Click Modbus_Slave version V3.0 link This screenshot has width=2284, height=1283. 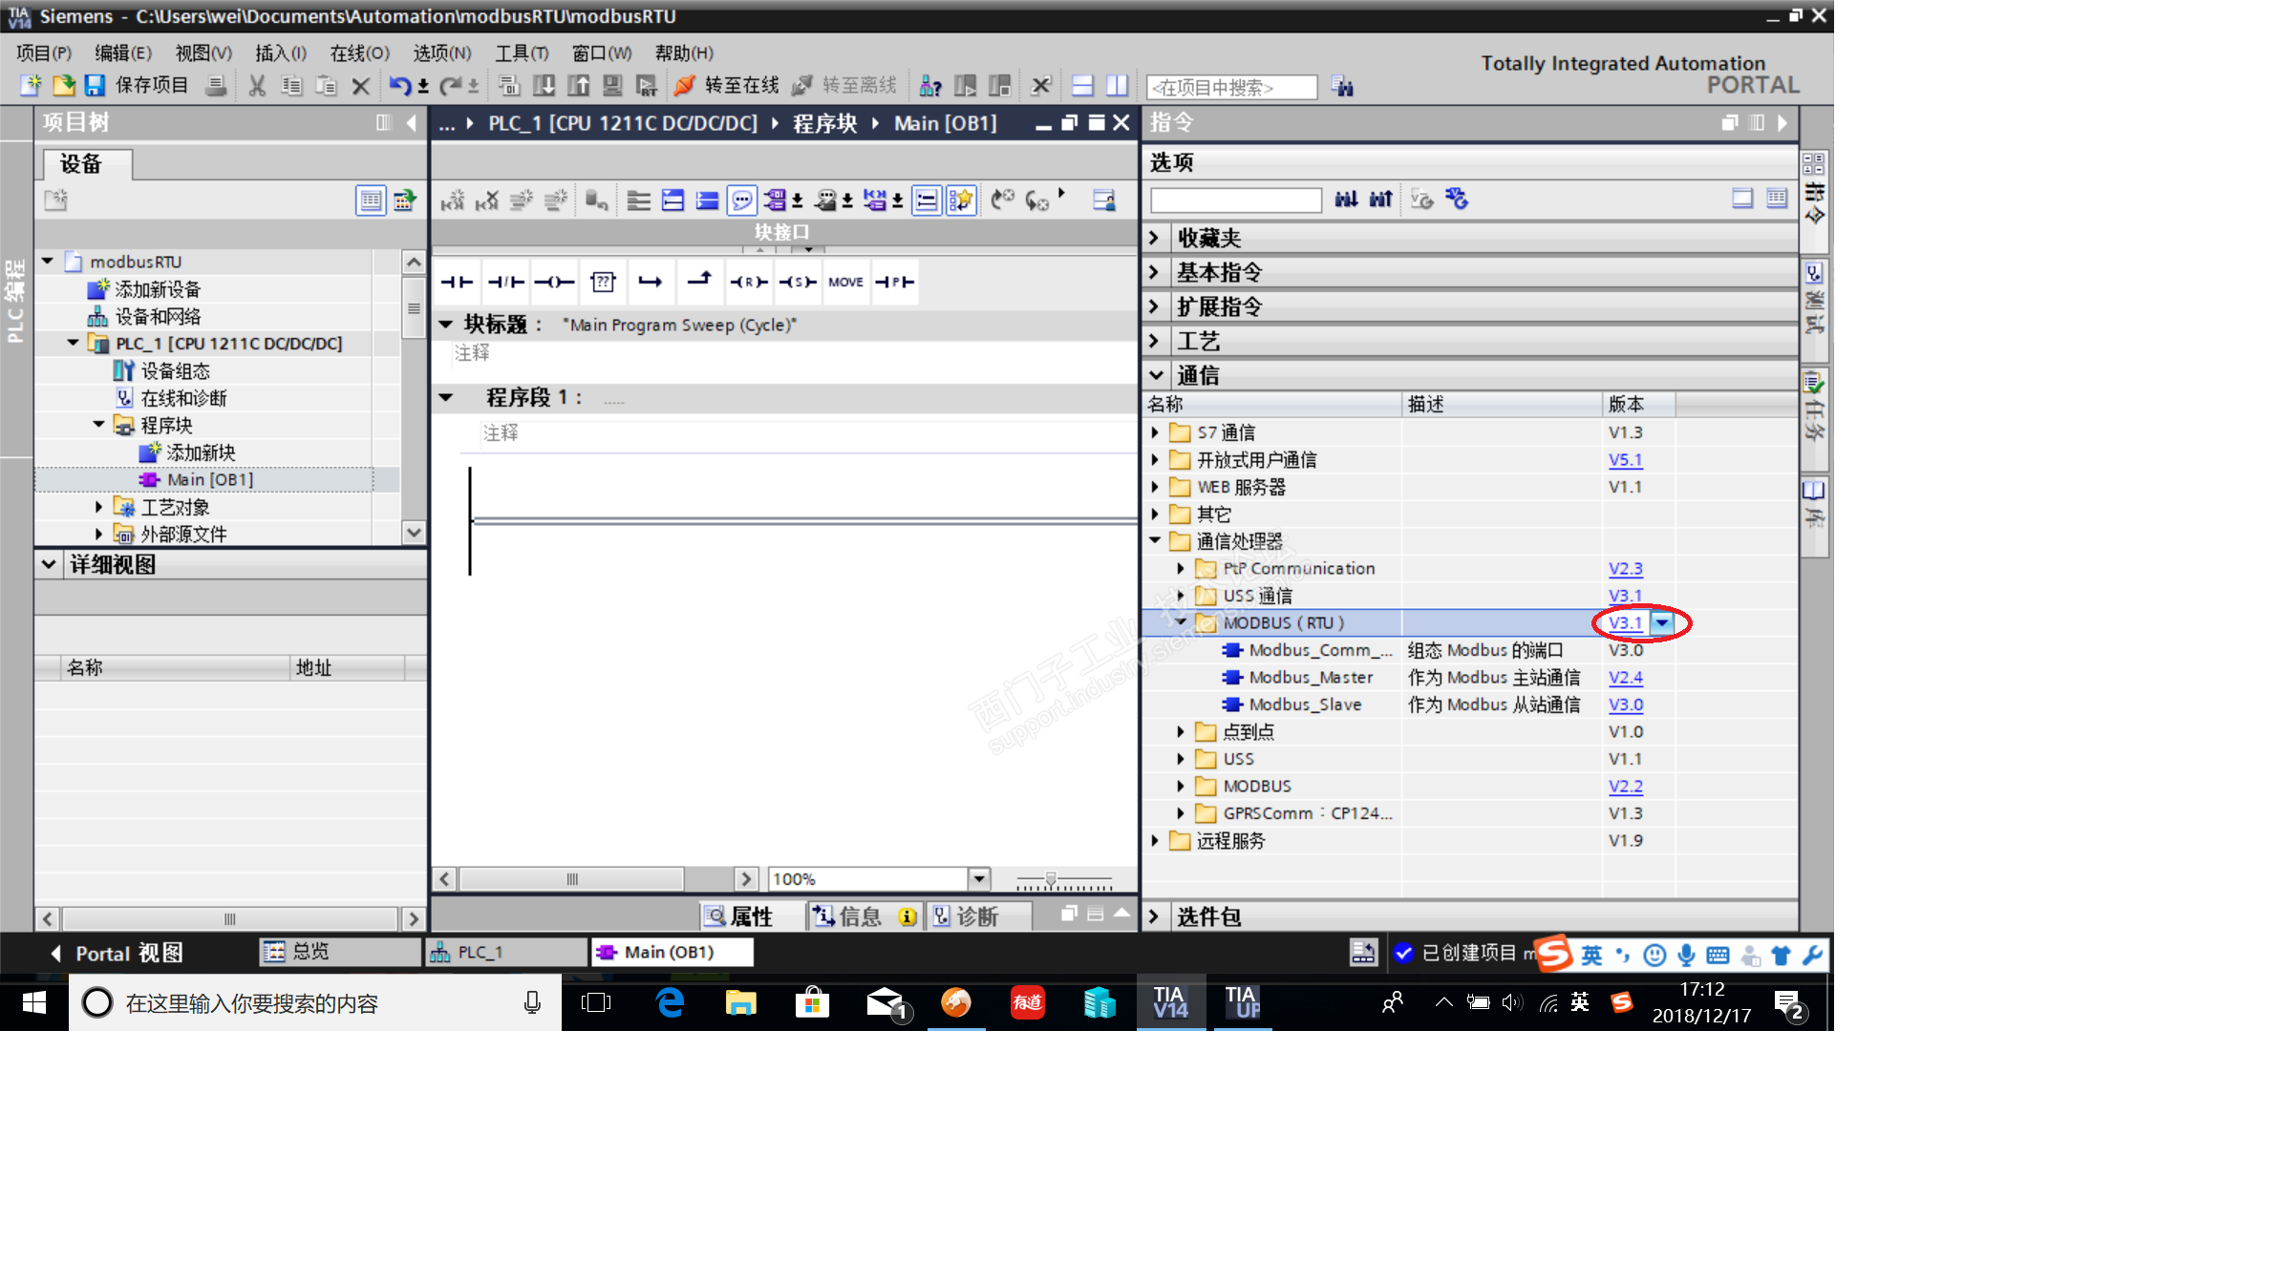coord(1625,705)
